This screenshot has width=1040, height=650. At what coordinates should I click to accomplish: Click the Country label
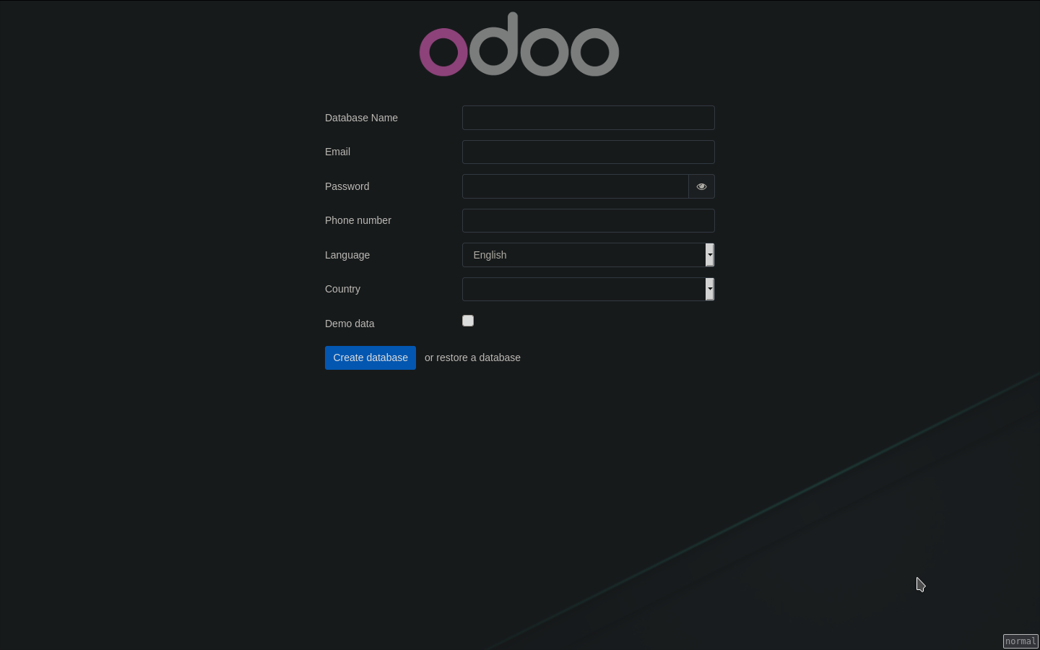click(342, 289)
